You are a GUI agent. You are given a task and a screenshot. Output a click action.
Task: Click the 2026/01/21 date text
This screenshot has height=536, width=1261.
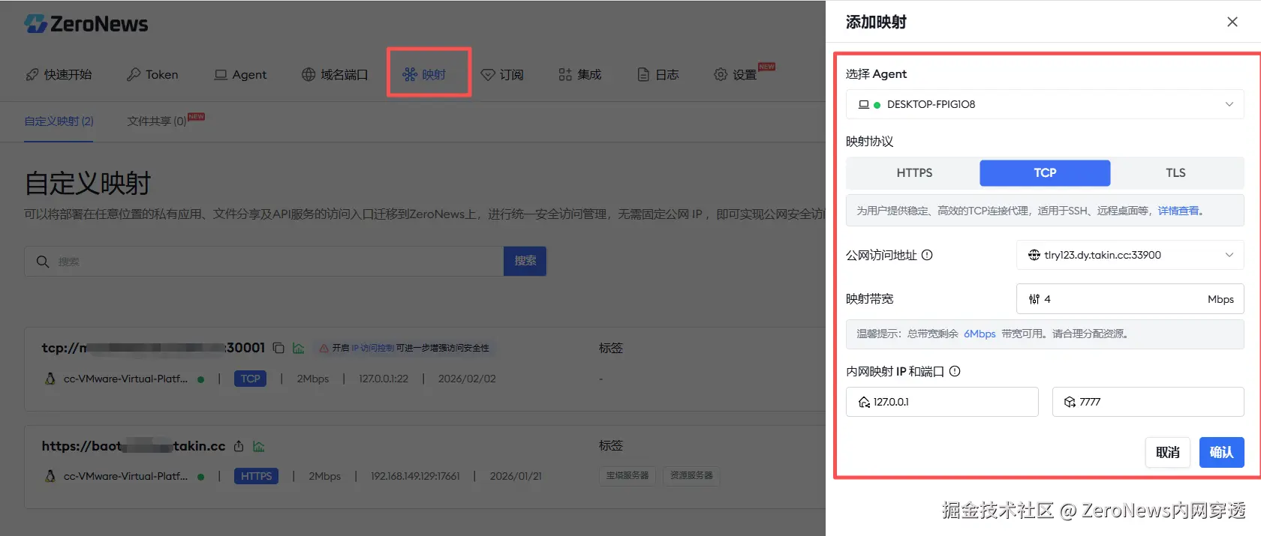click(516, 476)
